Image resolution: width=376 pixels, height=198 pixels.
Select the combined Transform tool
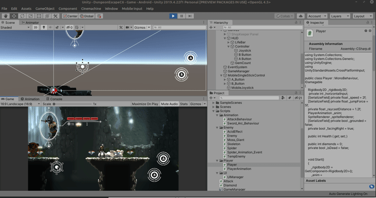(47, 16)
